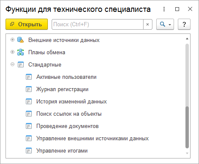Collapse the Стандартные node
The width and height of the screenshot is (199, 164).
pyautogui.click(x=12, y=64)
